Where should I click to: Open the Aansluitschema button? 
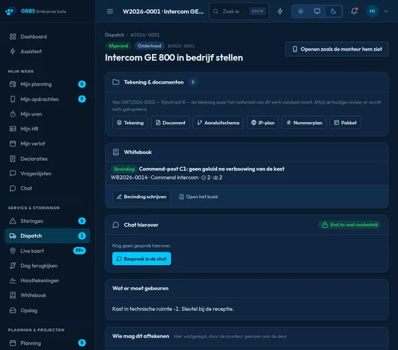218,123
